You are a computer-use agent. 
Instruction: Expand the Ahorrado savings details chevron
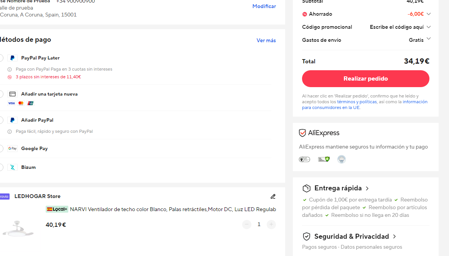[428, 14]
